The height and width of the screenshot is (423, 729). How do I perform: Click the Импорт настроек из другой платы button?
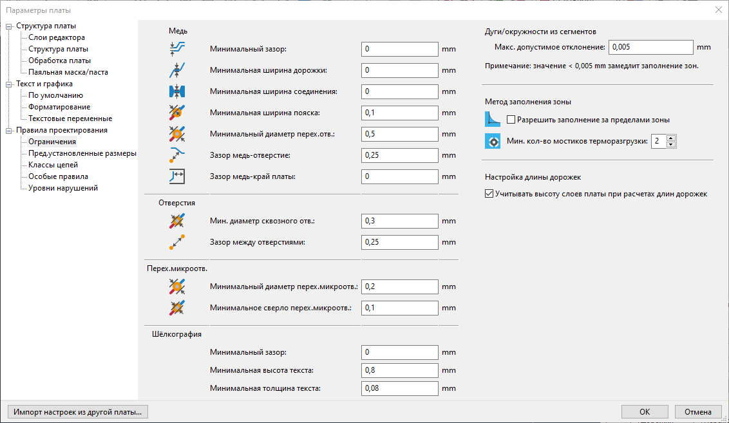tap(78, 412)
